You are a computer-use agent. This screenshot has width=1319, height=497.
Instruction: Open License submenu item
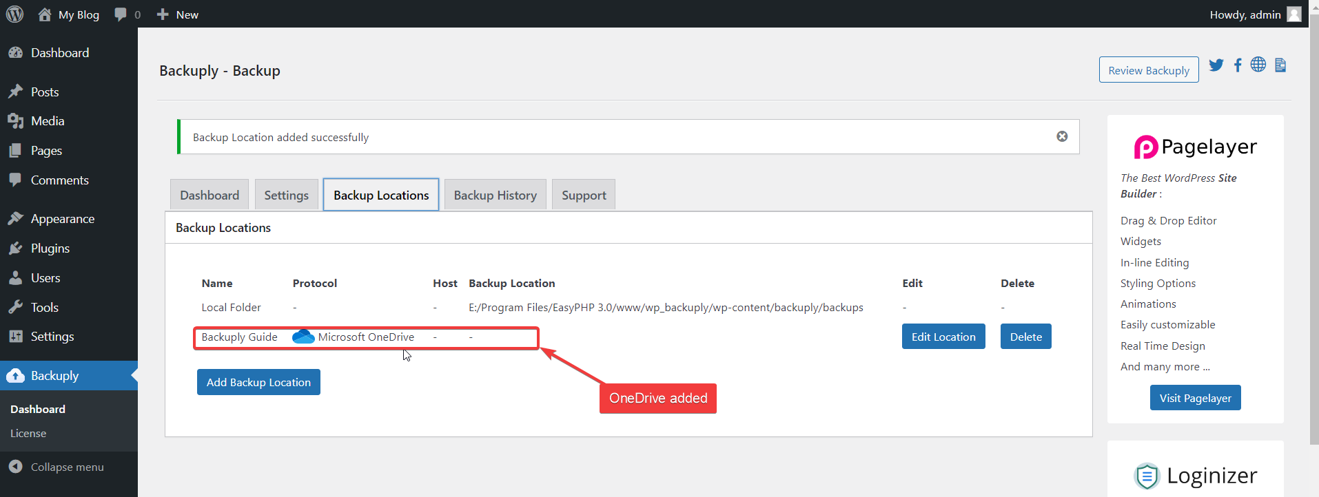[28, 434]
